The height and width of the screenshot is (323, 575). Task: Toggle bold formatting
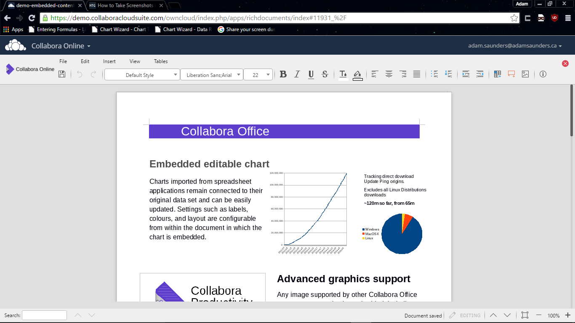tap(283, 74)
